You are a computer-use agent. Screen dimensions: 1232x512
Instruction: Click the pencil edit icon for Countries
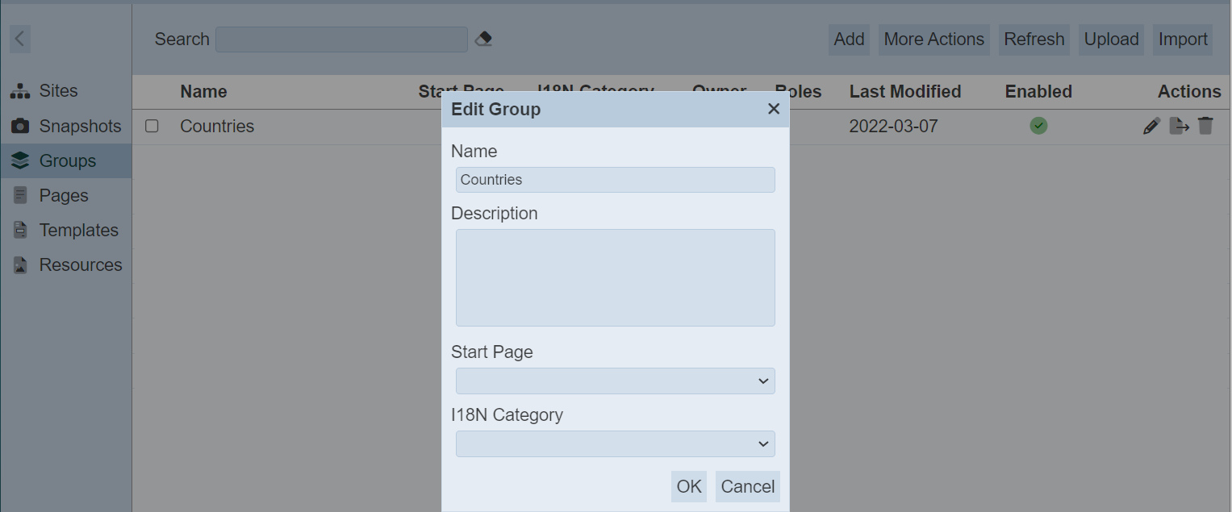(x=1151, y=126)
